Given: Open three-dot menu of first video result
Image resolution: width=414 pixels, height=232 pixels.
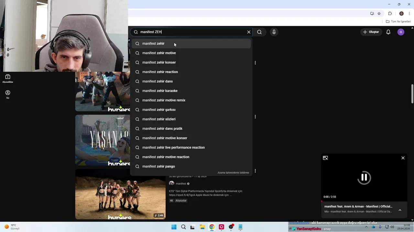Looking at the screenshot, I should tap(255, 63).
